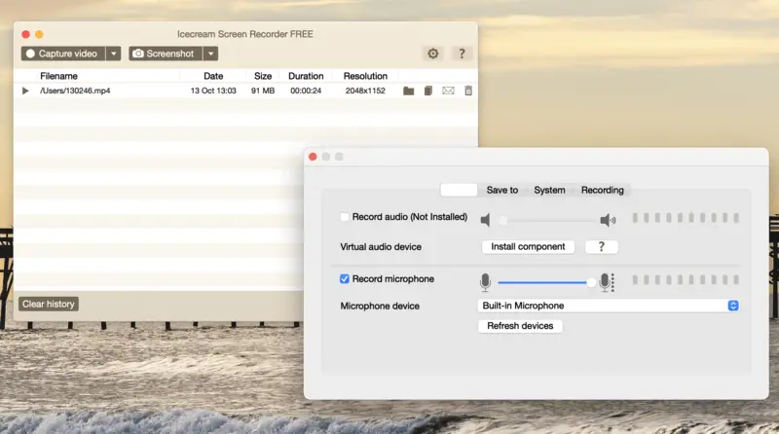The width and height of the screenshot is (779, 434).
Task: Sort by Filename column header
Action: click(x=58, y=76)
